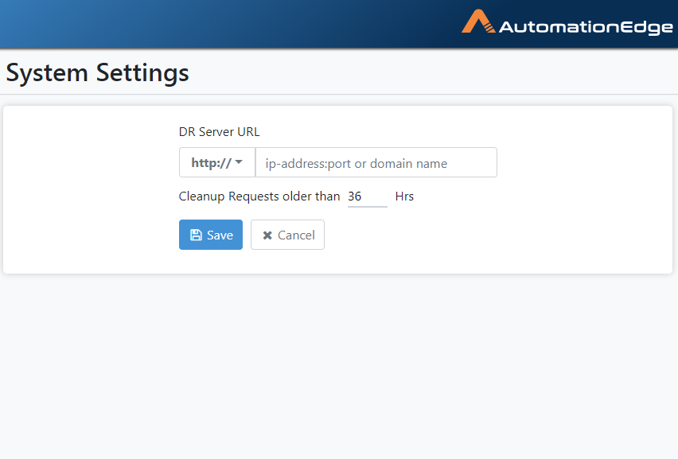
Task: Click empty space inside white settings card
Action: tap(562, 216)
